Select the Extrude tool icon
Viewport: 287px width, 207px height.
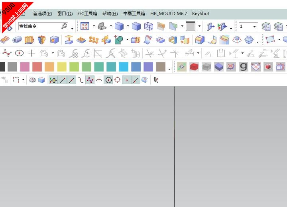point(29,40)
